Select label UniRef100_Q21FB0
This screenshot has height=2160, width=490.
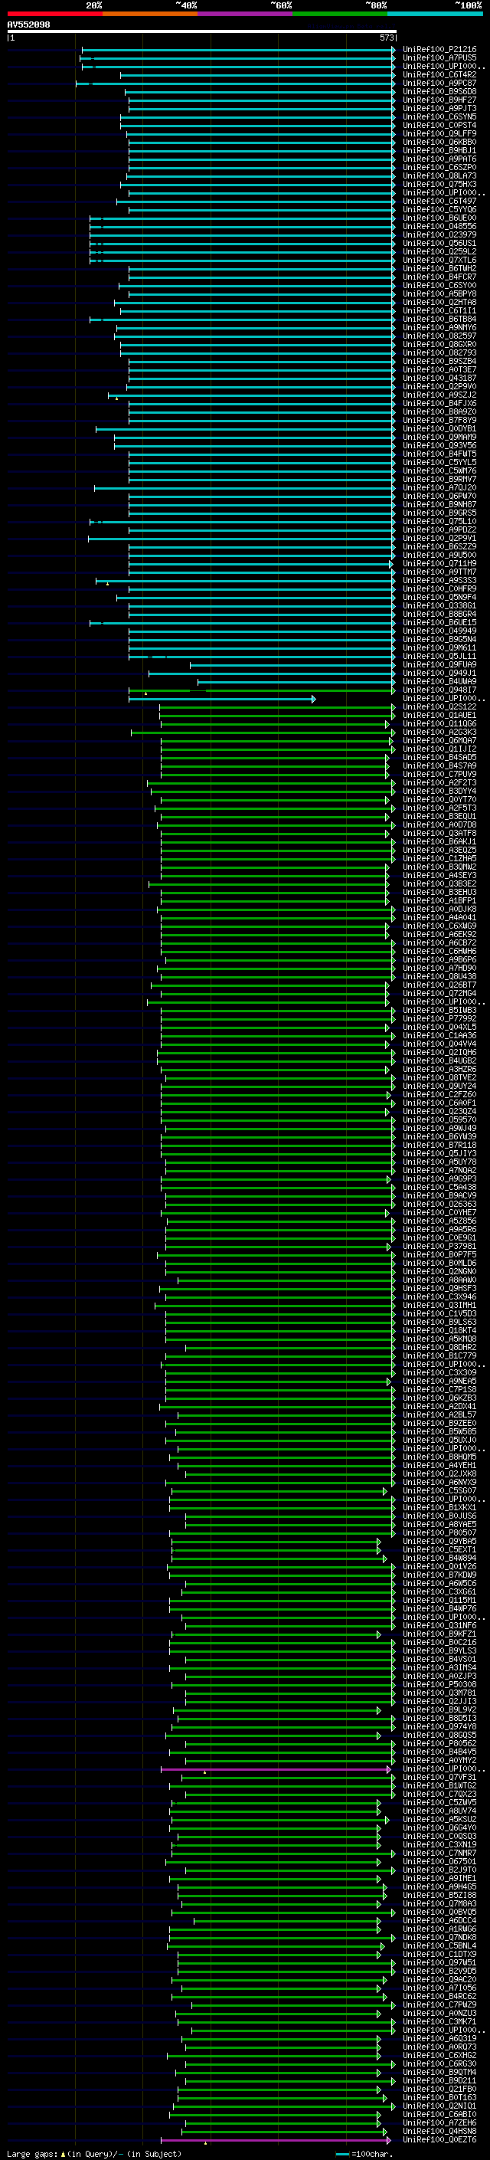click(x=439, y=2089)
